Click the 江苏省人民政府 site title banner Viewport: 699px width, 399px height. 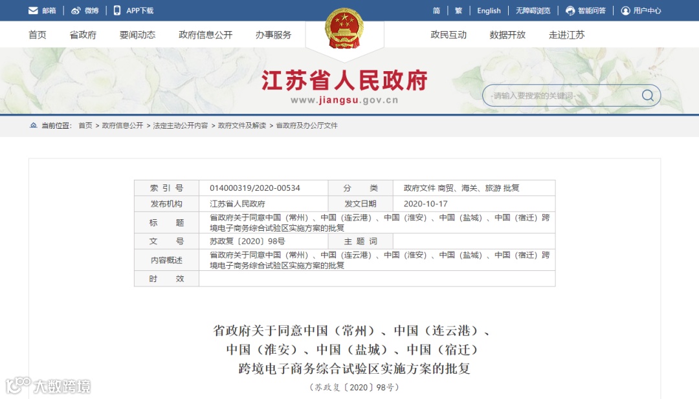tap(344, 81)
